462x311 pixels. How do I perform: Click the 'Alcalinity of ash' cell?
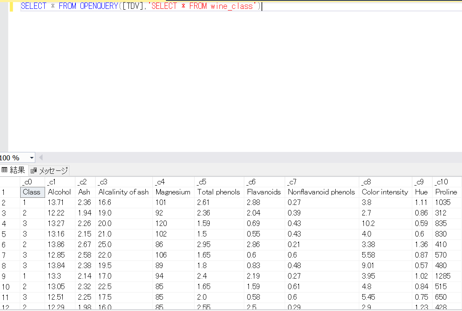124,192
